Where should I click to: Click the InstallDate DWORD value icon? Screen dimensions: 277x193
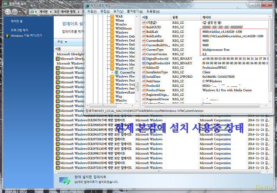(x=144, y=77)
